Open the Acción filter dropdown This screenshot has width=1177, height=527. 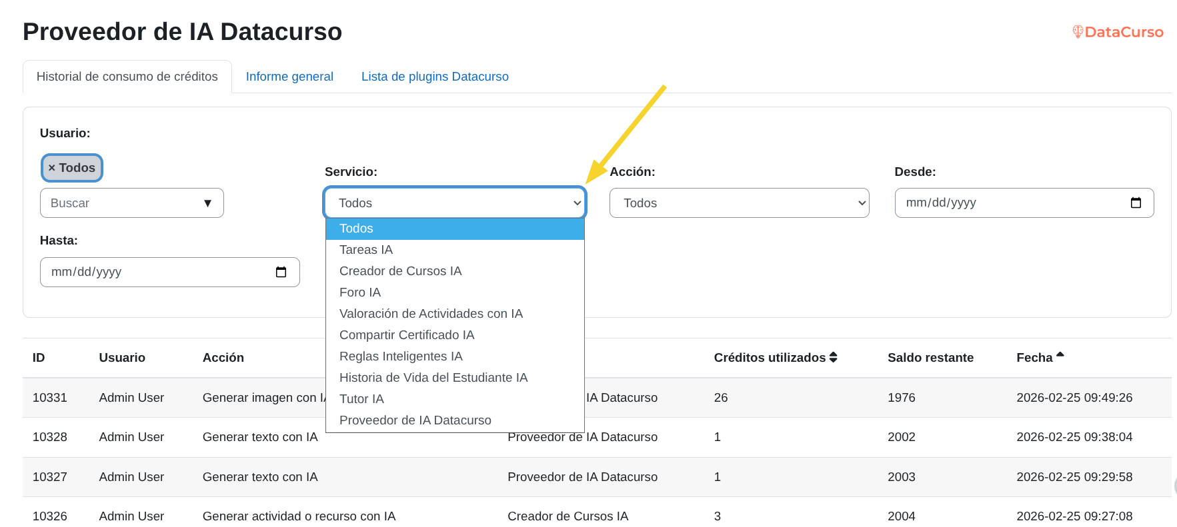pyautogui.click(x=738, y=203)
